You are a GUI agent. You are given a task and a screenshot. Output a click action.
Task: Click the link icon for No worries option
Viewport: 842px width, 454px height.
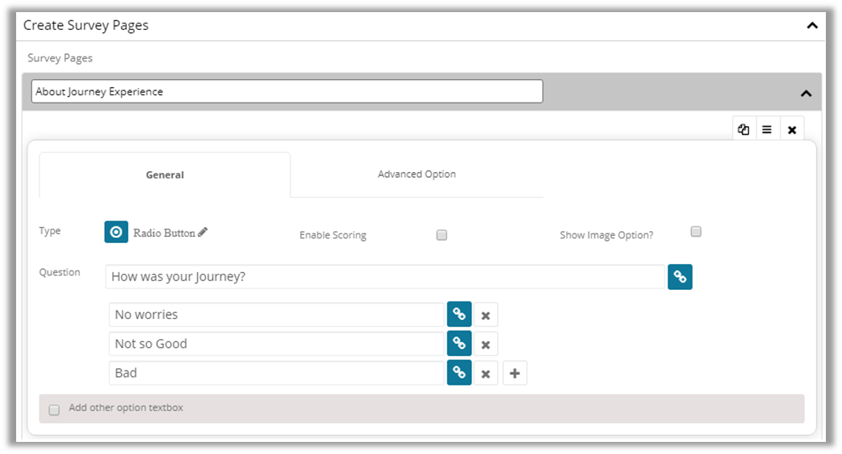[459, 315]
